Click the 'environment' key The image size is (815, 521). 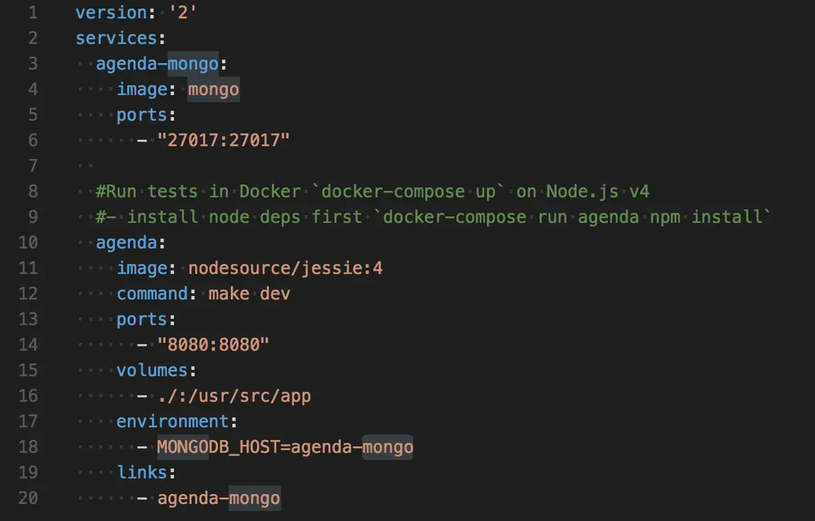click(x=173, y=421)
